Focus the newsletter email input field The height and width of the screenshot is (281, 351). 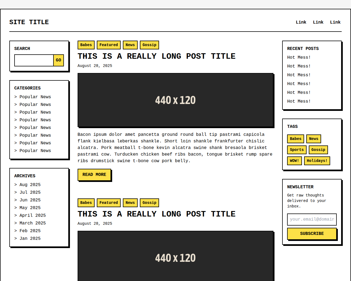312,219
